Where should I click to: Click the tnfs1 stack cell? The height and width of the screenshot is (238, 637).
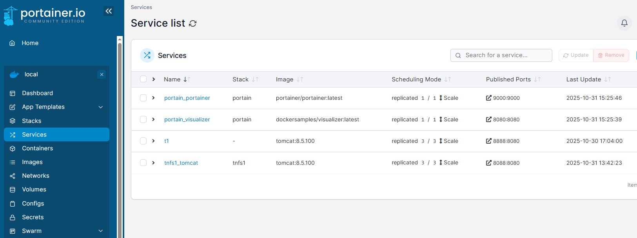[x=239, y=163]
